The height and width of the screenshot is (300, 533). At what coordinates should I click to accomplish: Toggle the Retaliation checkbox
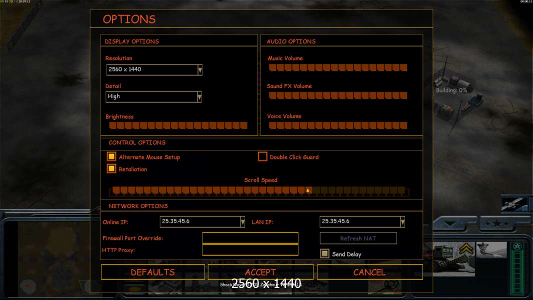tap(111, 168)
